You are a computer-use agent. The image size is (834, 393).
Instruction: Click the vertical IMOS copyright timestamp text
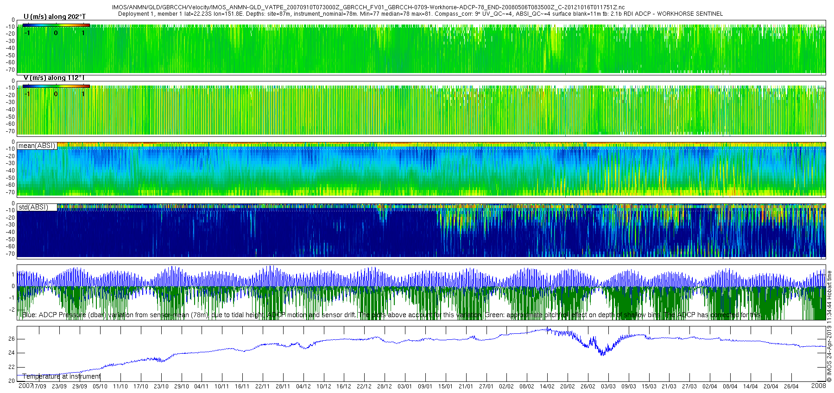(829, 326)
